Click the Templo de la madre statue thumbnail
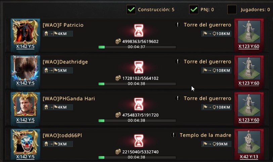Viewport: 273px width, 162px height. 249,142
